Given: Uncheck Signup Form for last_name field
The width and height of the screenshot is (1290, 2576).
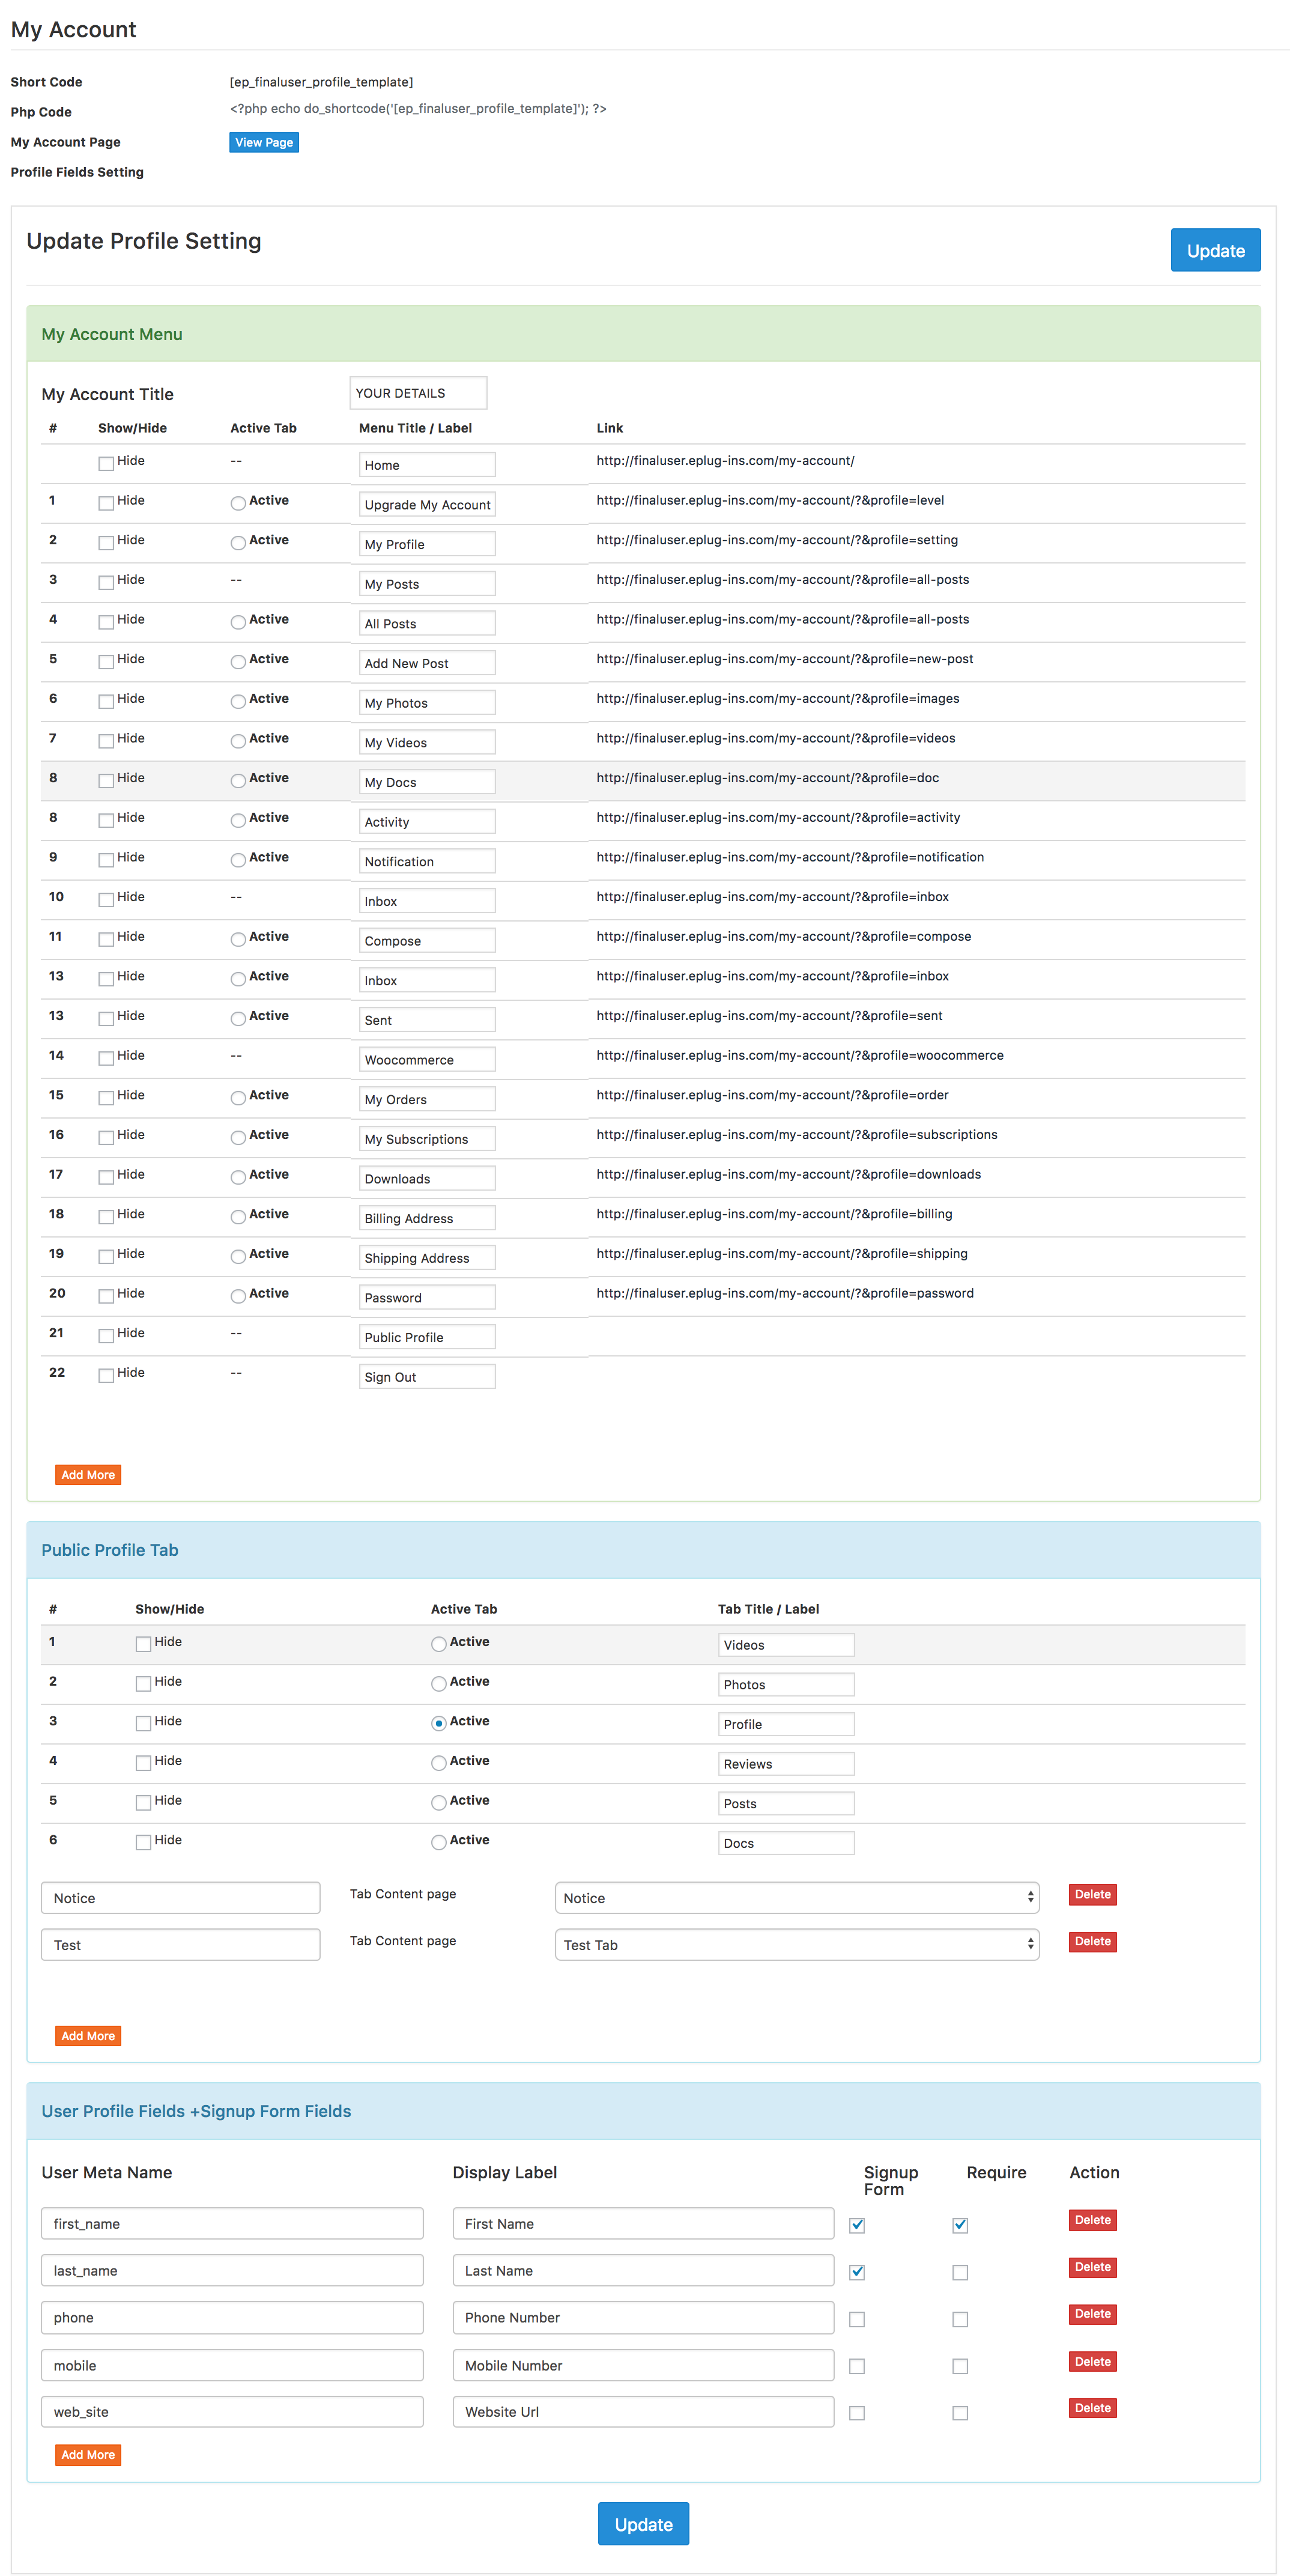Looking at the screenshot, I should pos(857,2272).
